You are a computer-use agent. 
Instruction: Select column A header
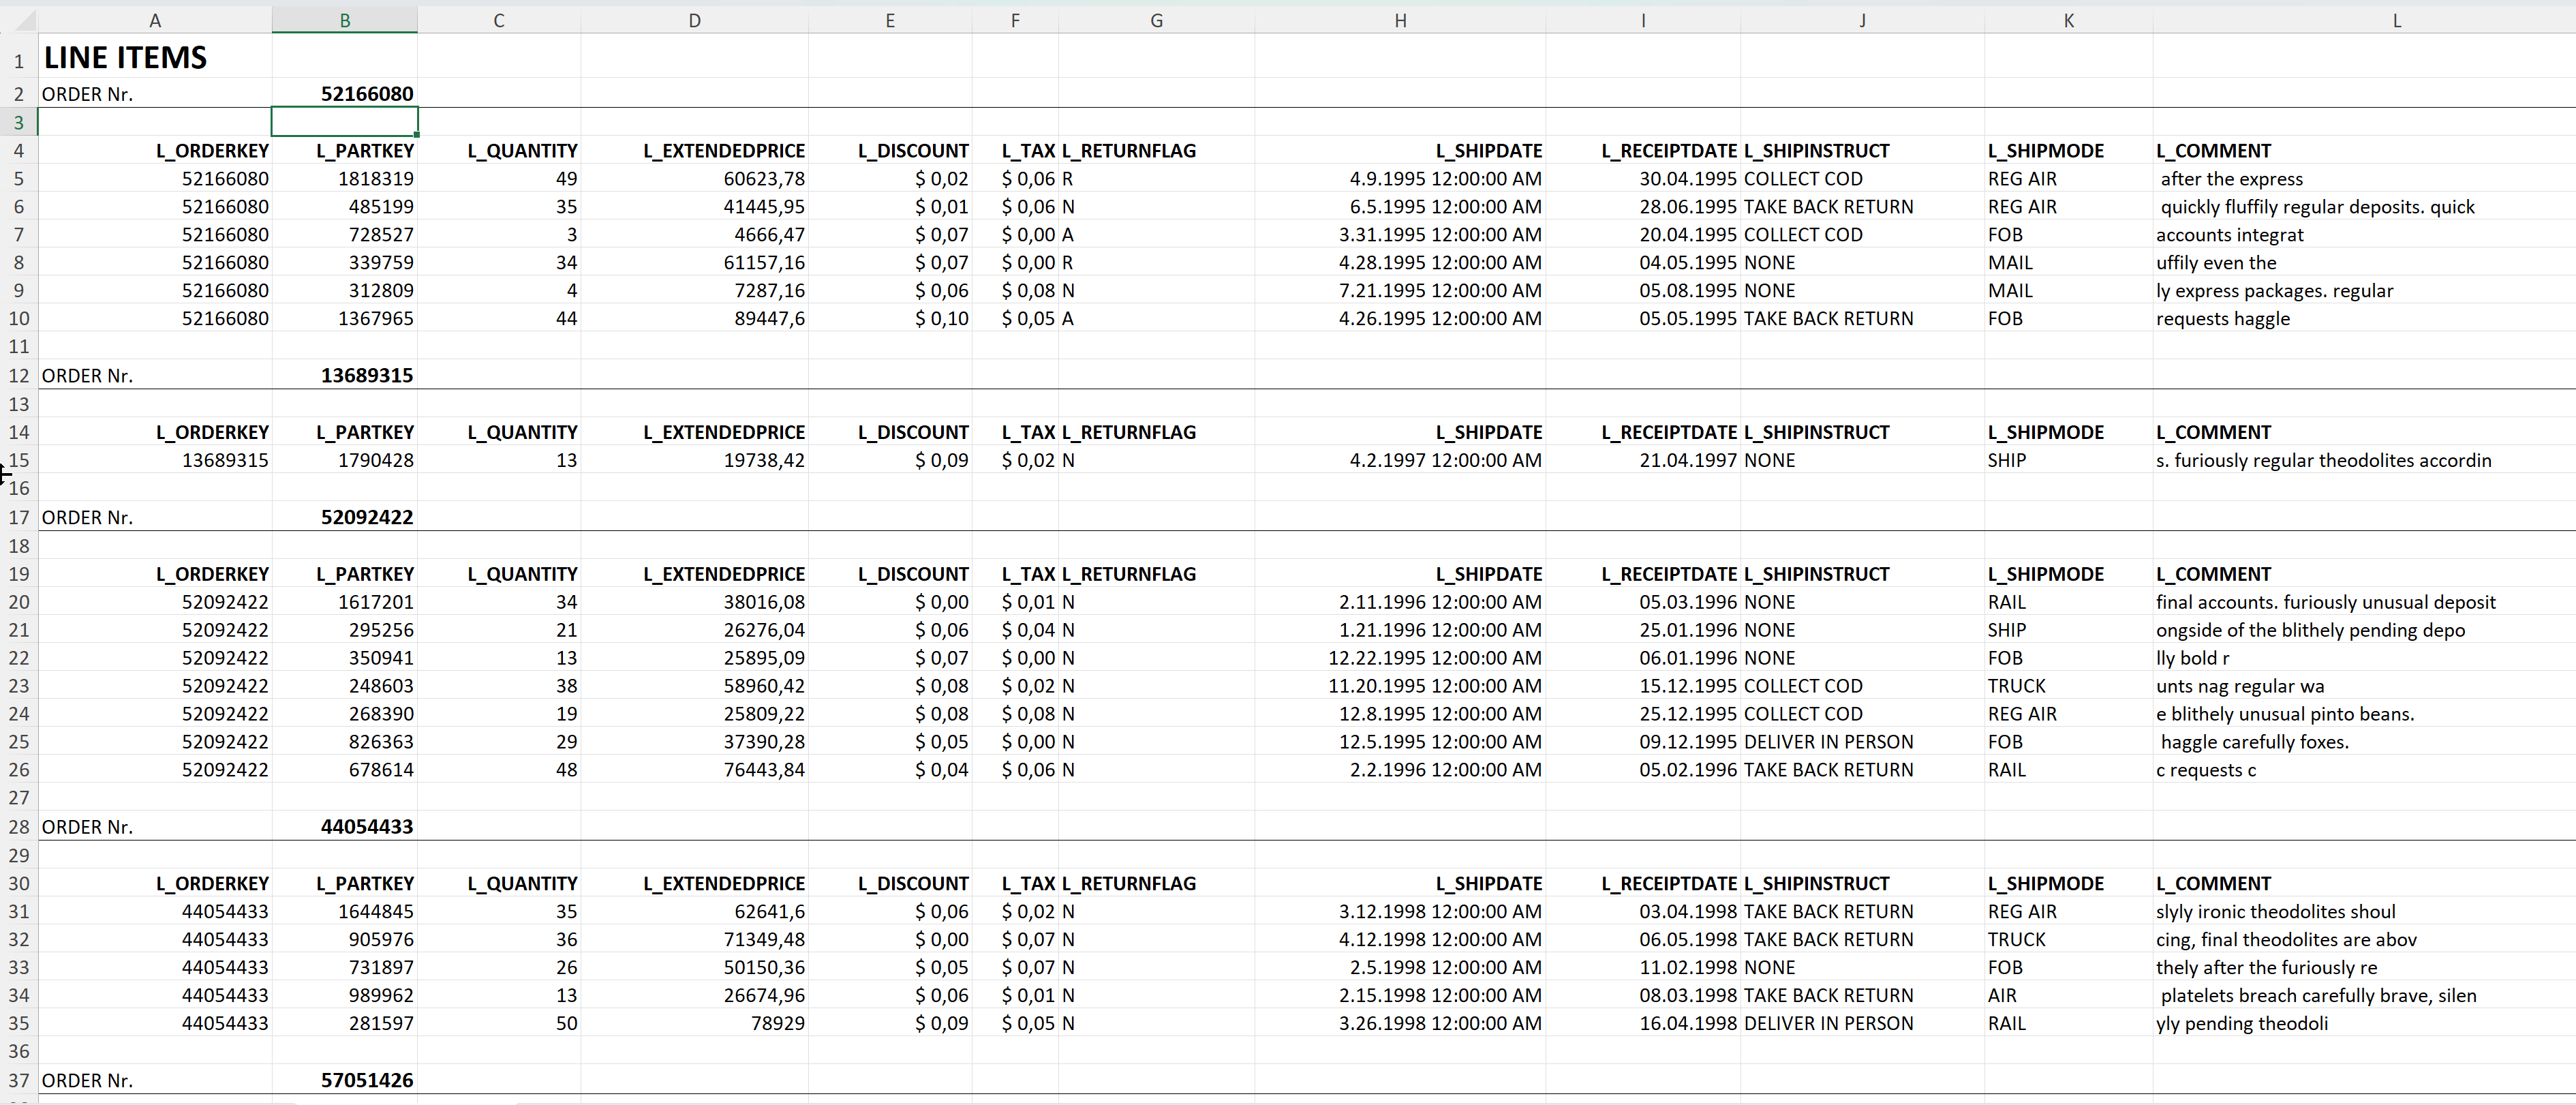pos(155,20)
